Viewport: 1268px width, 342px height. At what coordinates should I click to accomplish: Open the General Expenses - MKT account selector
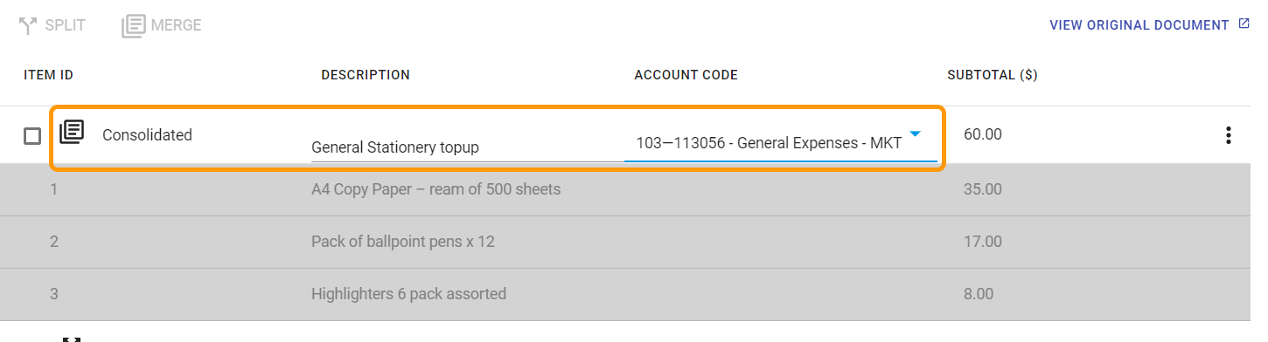pos(780,143)
